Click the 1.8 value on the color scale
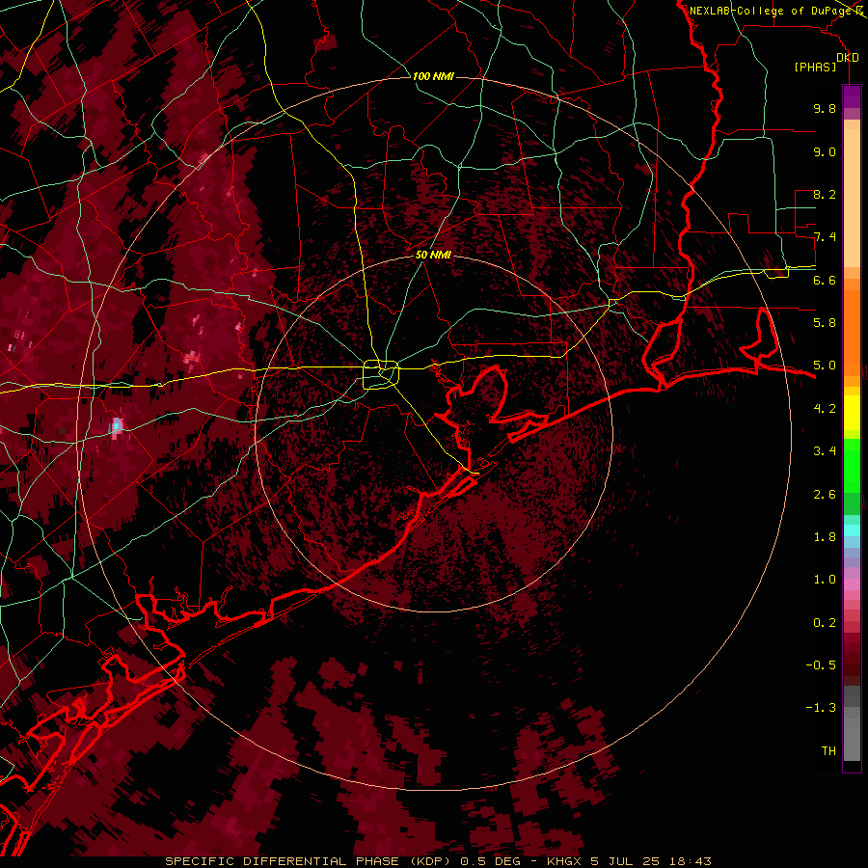The image size is (868, 868). pos(825,537)
